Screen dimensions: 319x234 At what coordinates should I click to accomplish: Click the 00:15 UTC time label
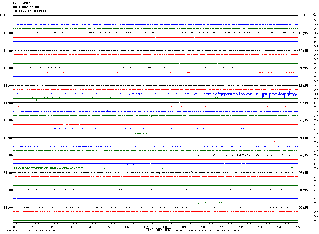303,120
